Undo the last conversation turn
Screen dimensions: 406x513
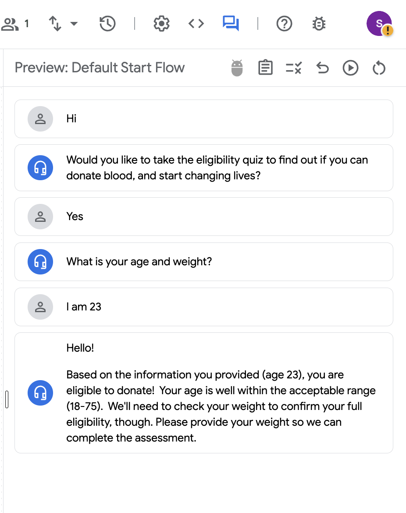(x=322, y=68)
